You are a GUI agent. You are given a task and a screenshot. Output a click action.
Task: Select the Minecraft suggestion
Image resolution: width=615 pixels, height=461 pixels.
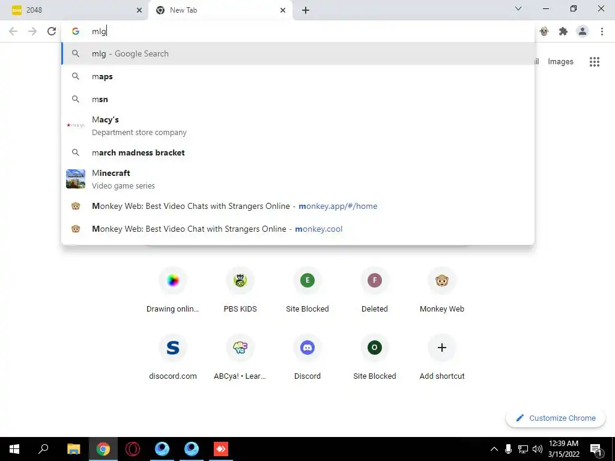click(298, 179)
